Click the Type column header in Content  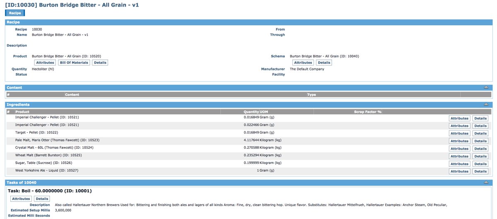311,95
